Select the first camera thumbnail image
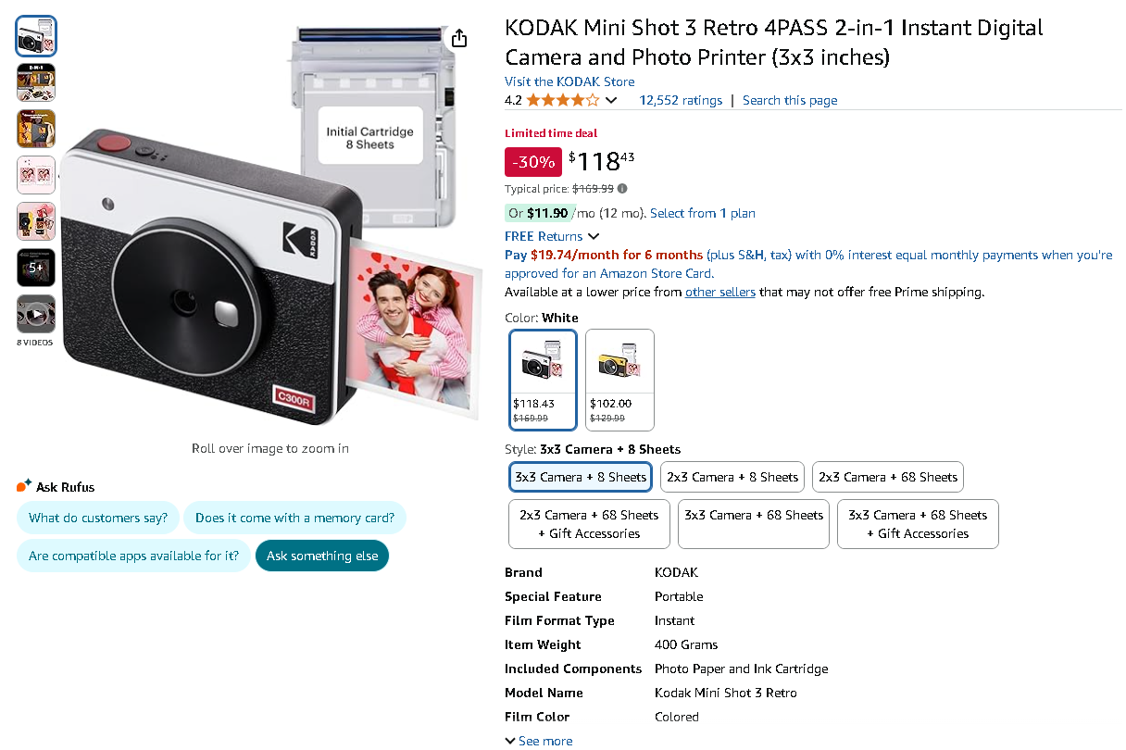 coord(36,36)
